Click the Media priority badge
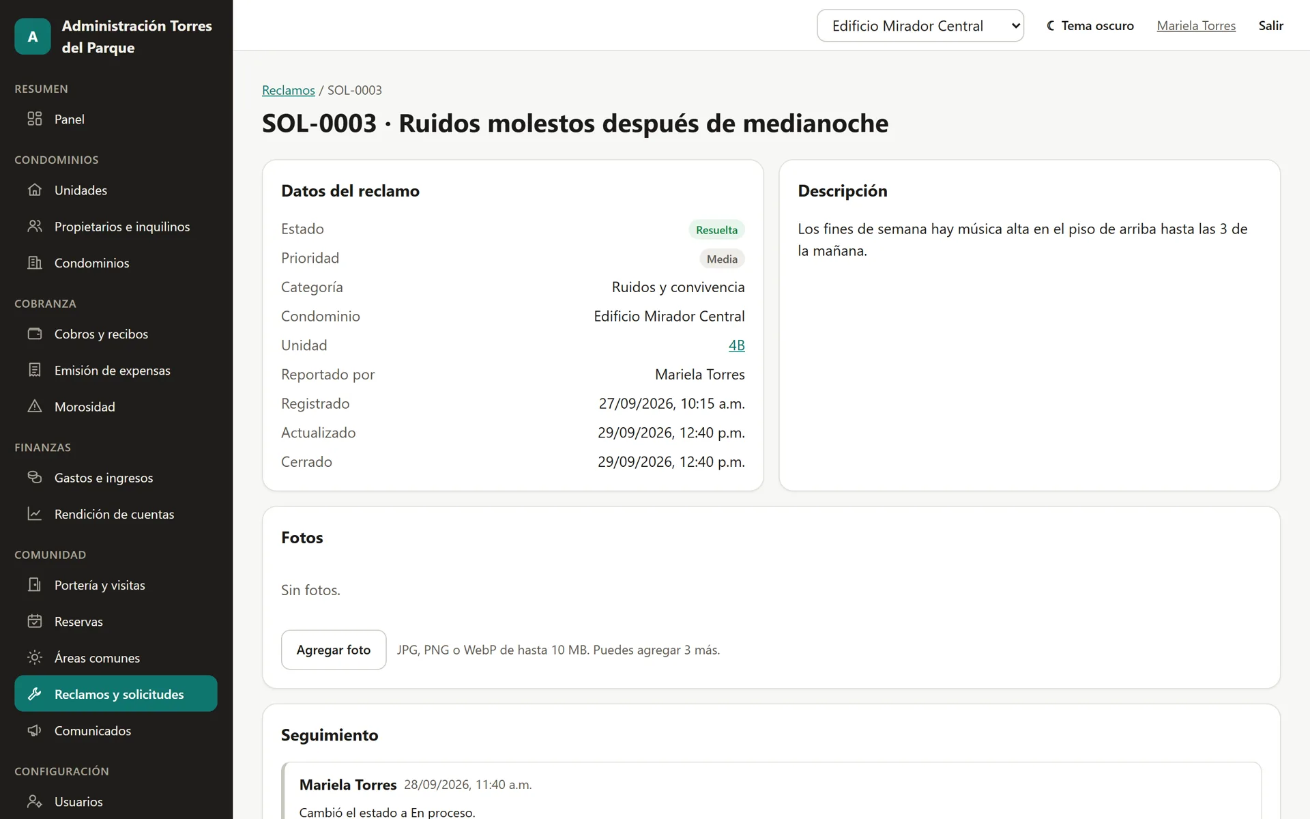This screenshot has height=819, width=1310. click(x=722, y=259)
